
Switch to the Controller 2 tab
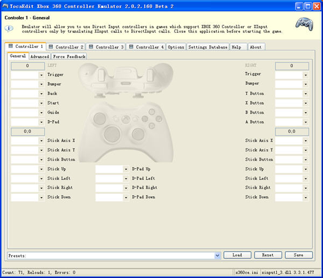[66, 47]
